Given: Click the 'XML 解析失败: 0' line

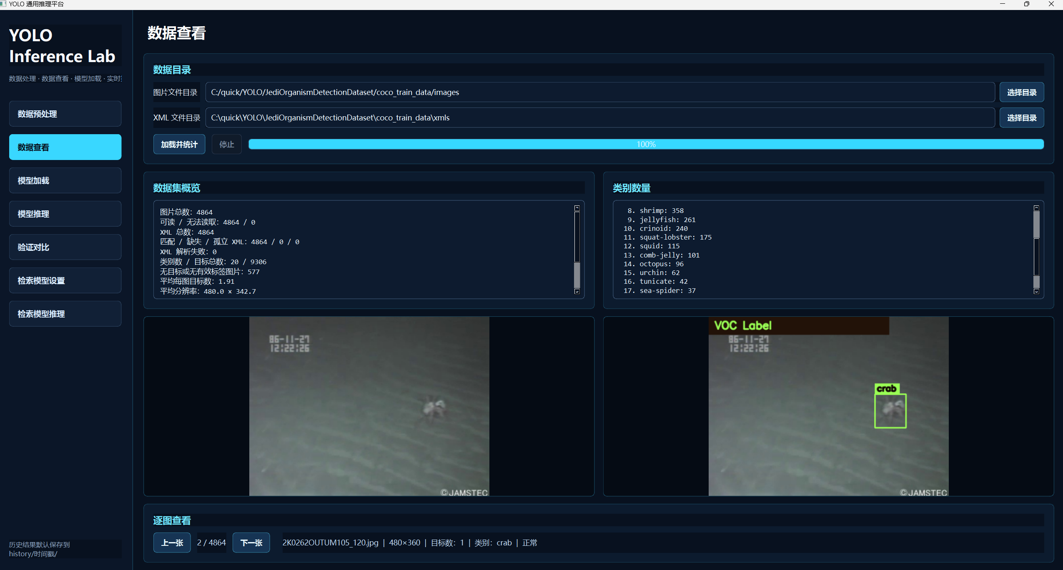Looking at the screenshot, I should [188, 252].
